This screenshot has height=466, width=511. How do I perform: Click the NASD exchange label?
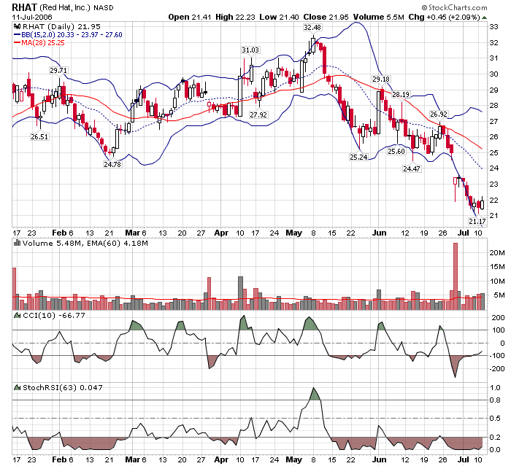click(x=104, y=8)
